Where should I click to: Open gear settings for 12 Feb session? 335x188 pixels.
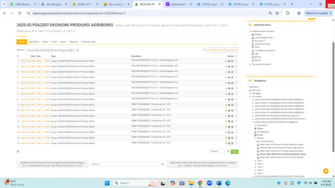point(229,83)
